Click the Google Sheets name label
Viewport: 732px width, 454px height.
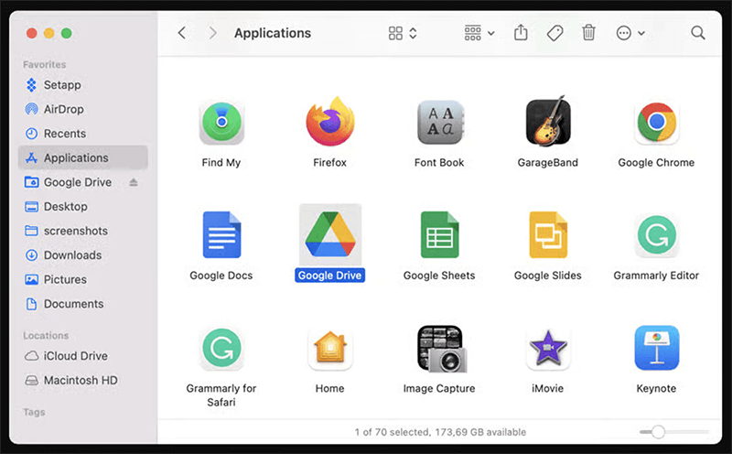[439, 276]
